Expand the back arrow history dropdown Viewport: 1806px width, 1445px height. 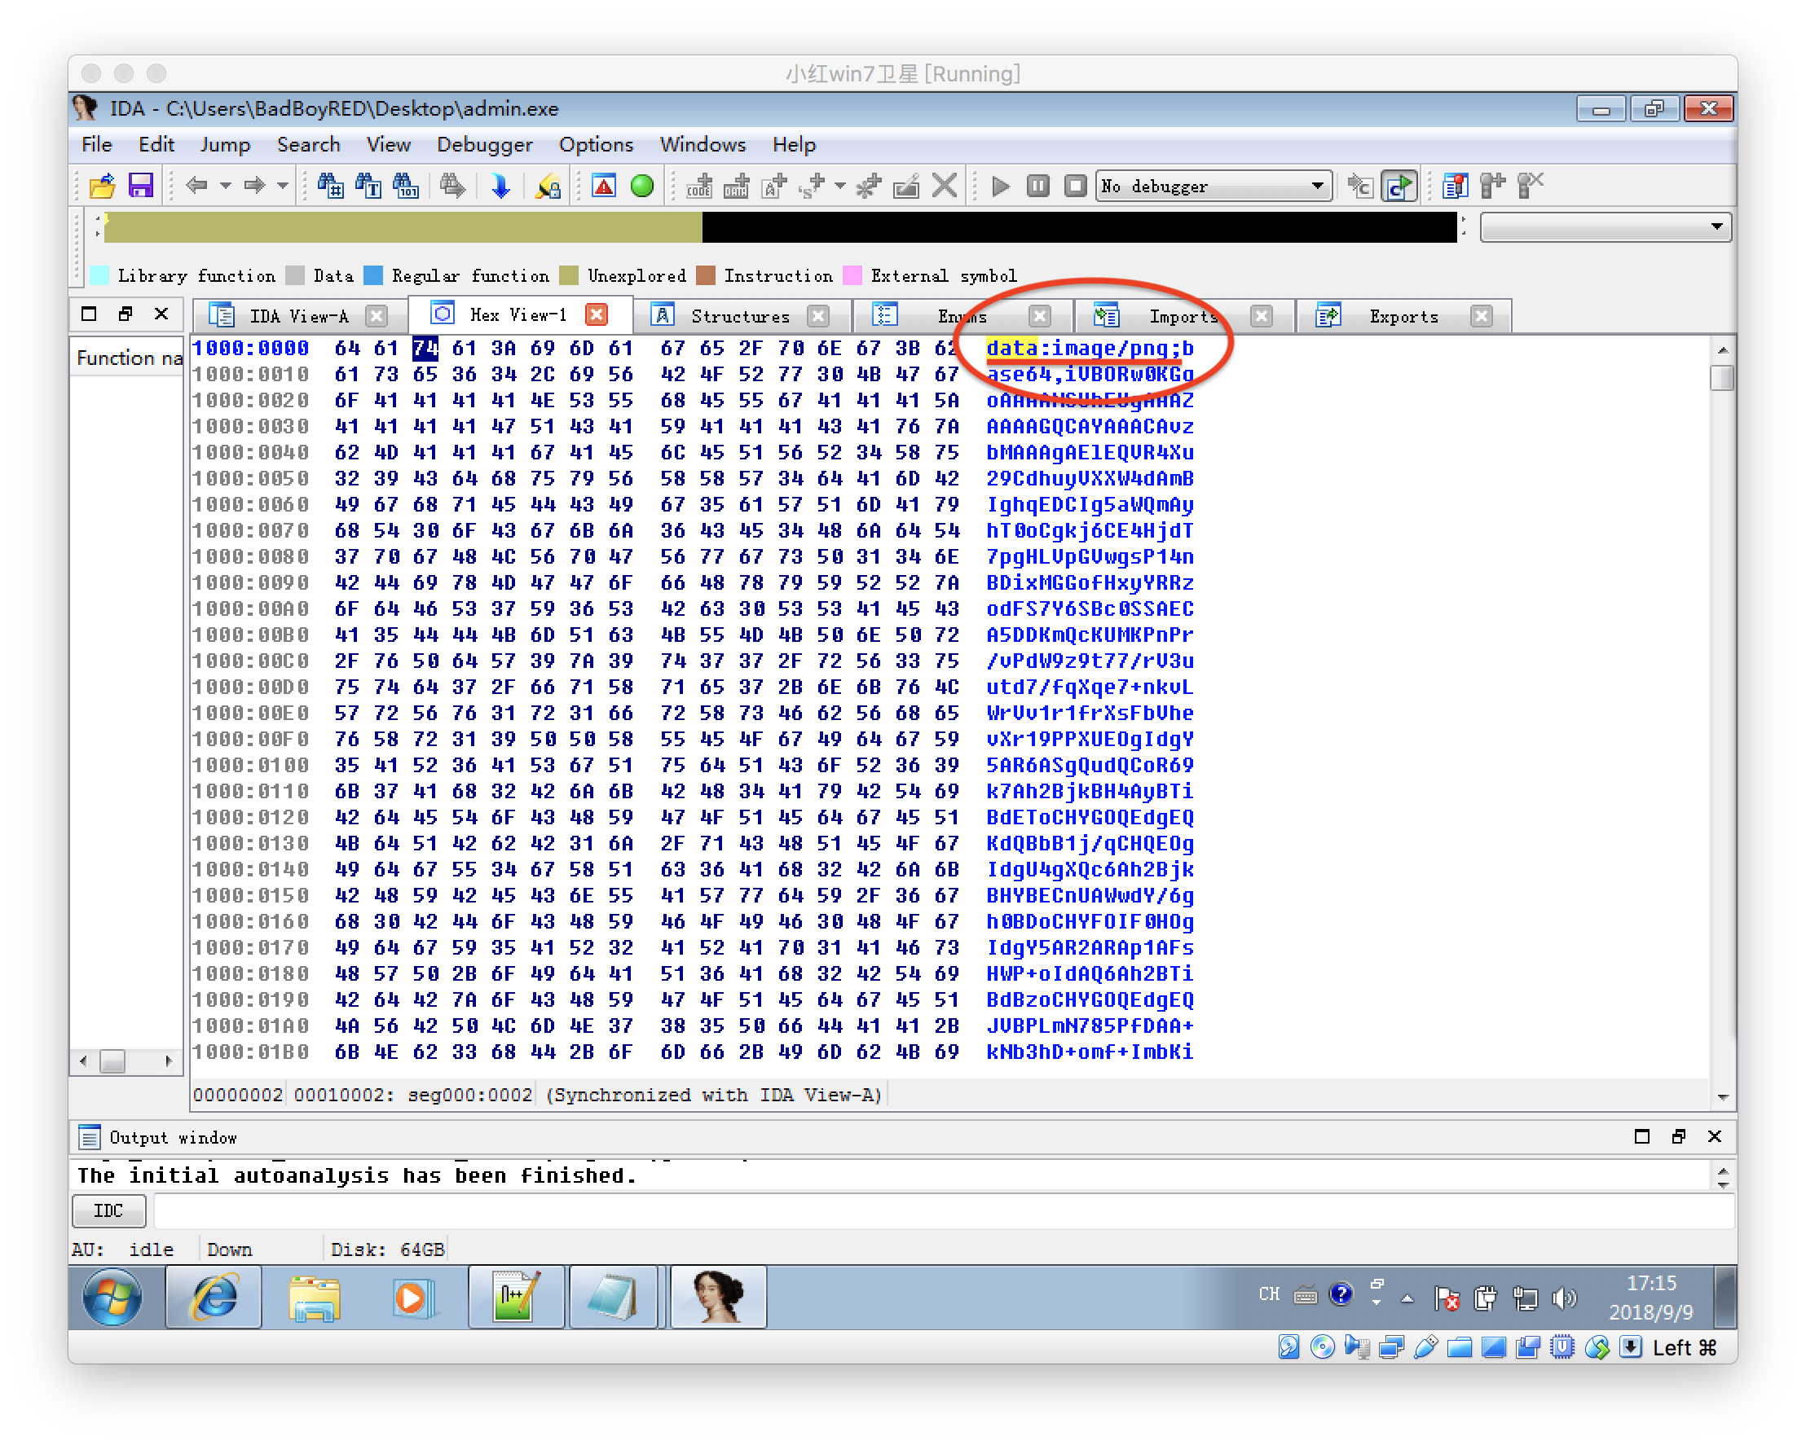tap(225, 185)
